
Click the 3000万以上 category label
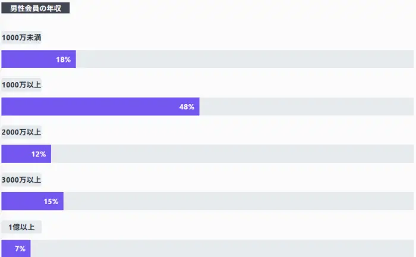tap(21, 180)
